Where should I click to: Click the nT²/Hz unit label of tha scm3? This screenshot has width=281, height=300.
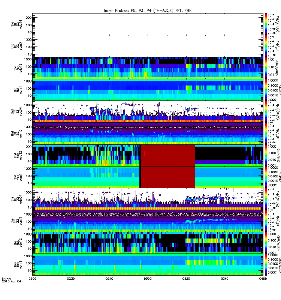click(x=278, y=46)
